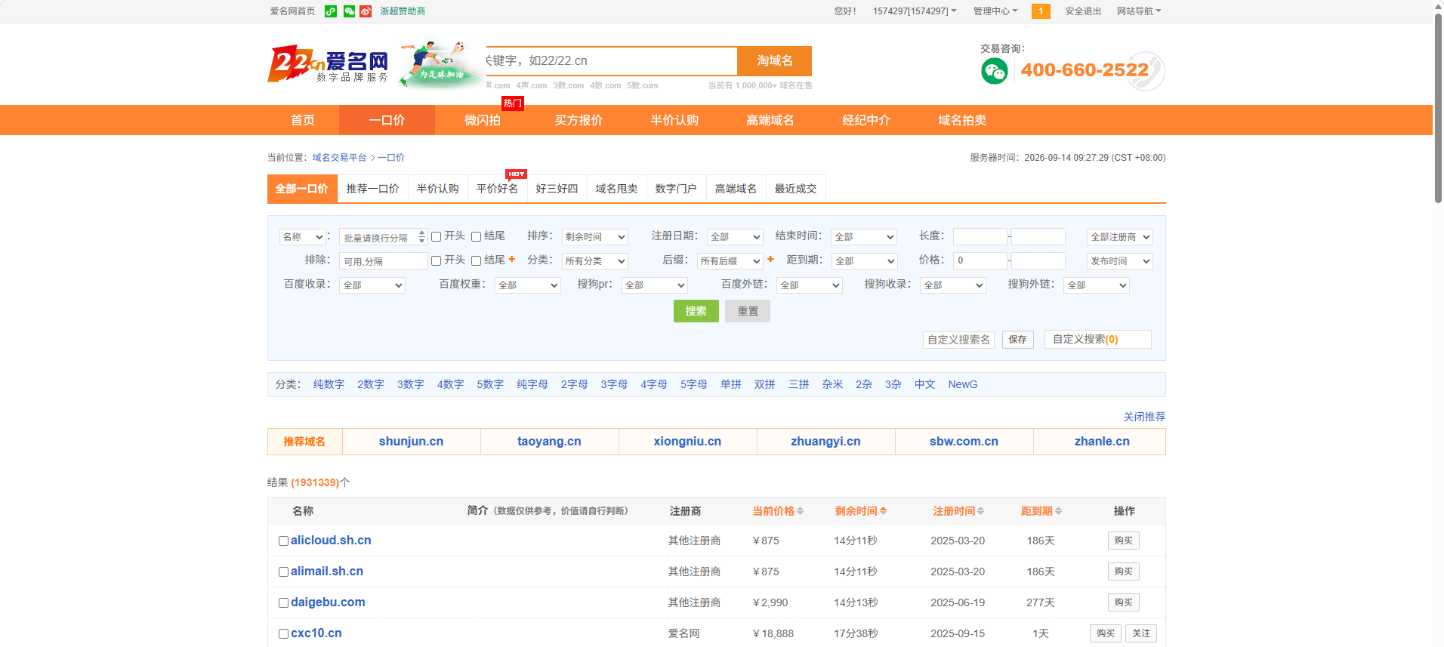The width and height of the screenshot is (1444, 647).
Task: Sort results by 当前价格 arrow icon
Action: pos(800,511)
